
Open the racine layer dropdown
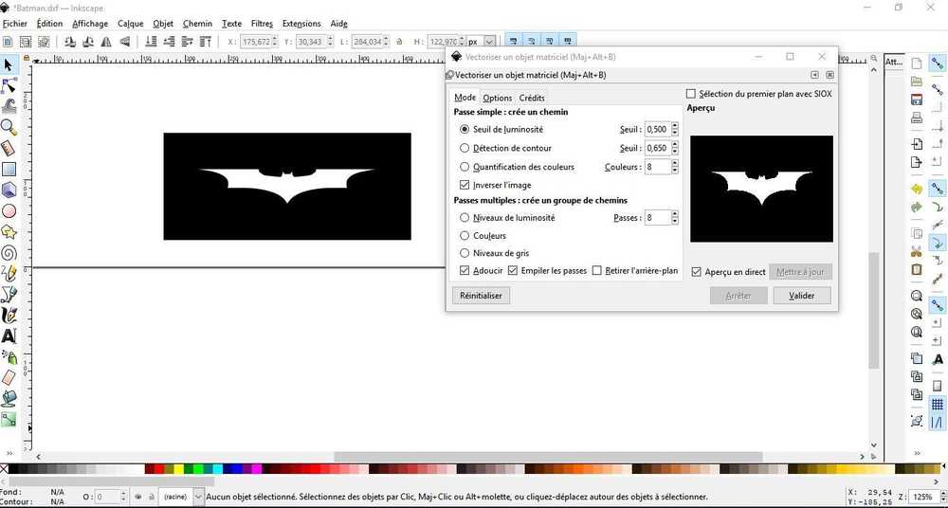(x=199, y=498)
